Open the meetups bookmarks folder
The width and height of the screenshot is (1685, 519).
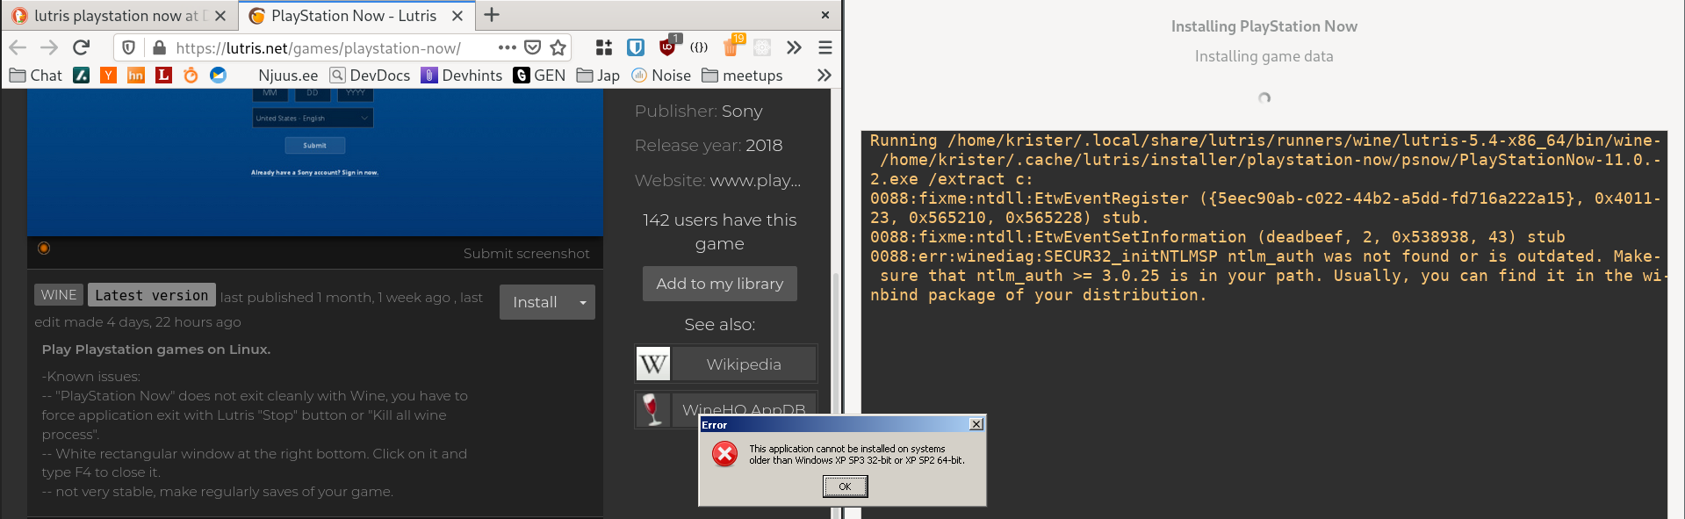[x=743, y=76]
